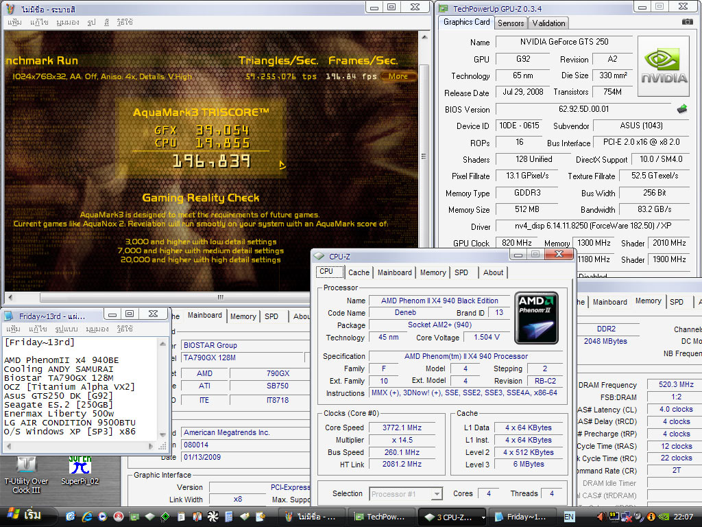Viewport: 702px width, 527px height.
Task: Open the first menu in Paint menu bar
Action: tap(14, 22)
